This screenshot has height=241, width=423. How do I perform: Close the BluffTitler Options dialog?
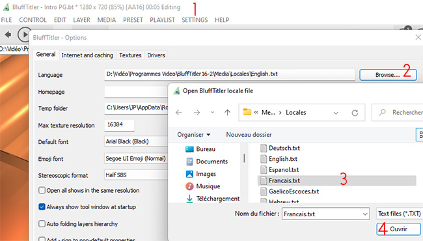point(418,37)
